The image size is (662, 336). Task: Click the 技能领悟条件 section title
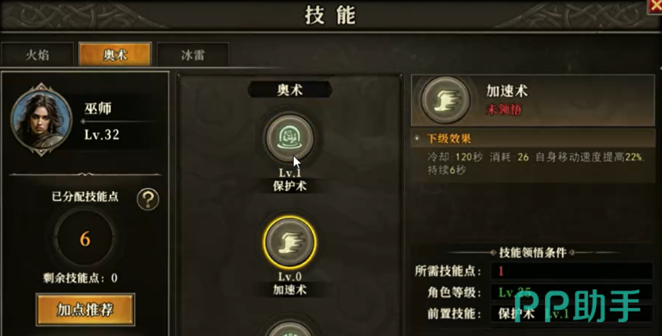click(x=532, y=253)
